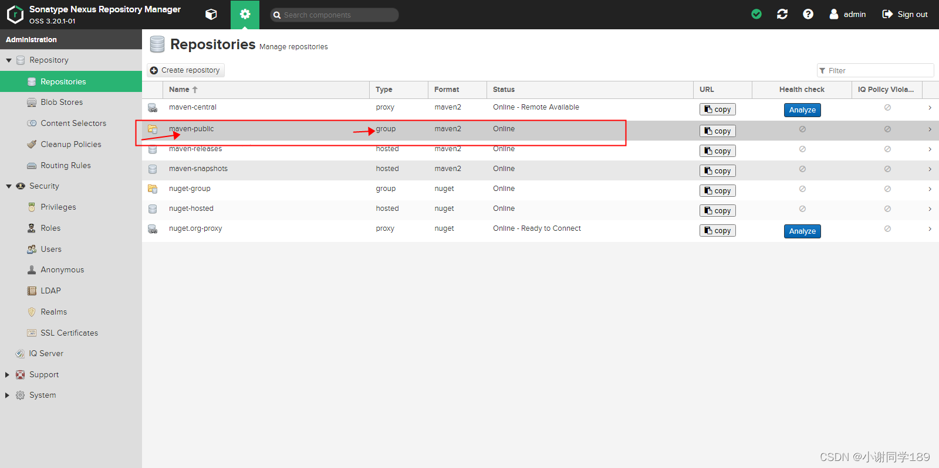Open the Help question mark icon
The height and width of the screenshot is (468, 939).
[x=808, y=14]
